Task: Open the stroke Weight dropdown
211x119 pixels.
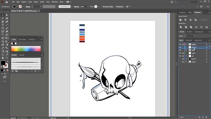Action: tap(194, 36)
